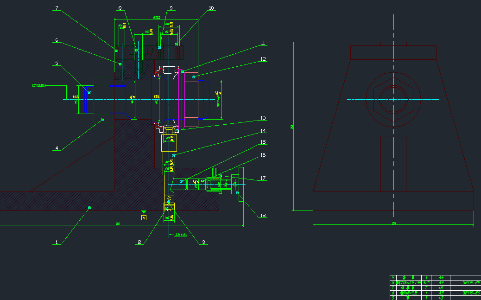
Task: Select callout number 9 above the assembly
Action: pyautogui.click(x=171, y=8)
